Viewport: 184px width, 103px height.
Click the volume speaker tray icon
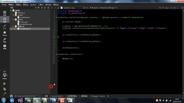163,100
